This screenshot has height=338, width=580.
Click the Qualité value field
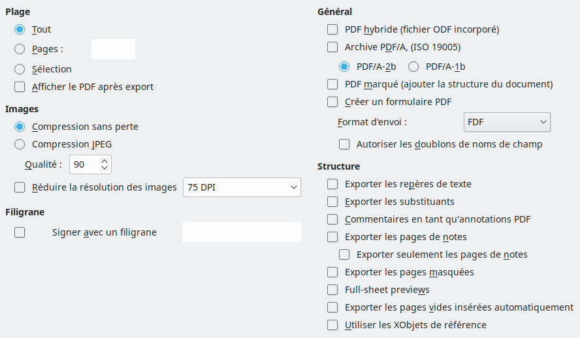click(84, 164)
